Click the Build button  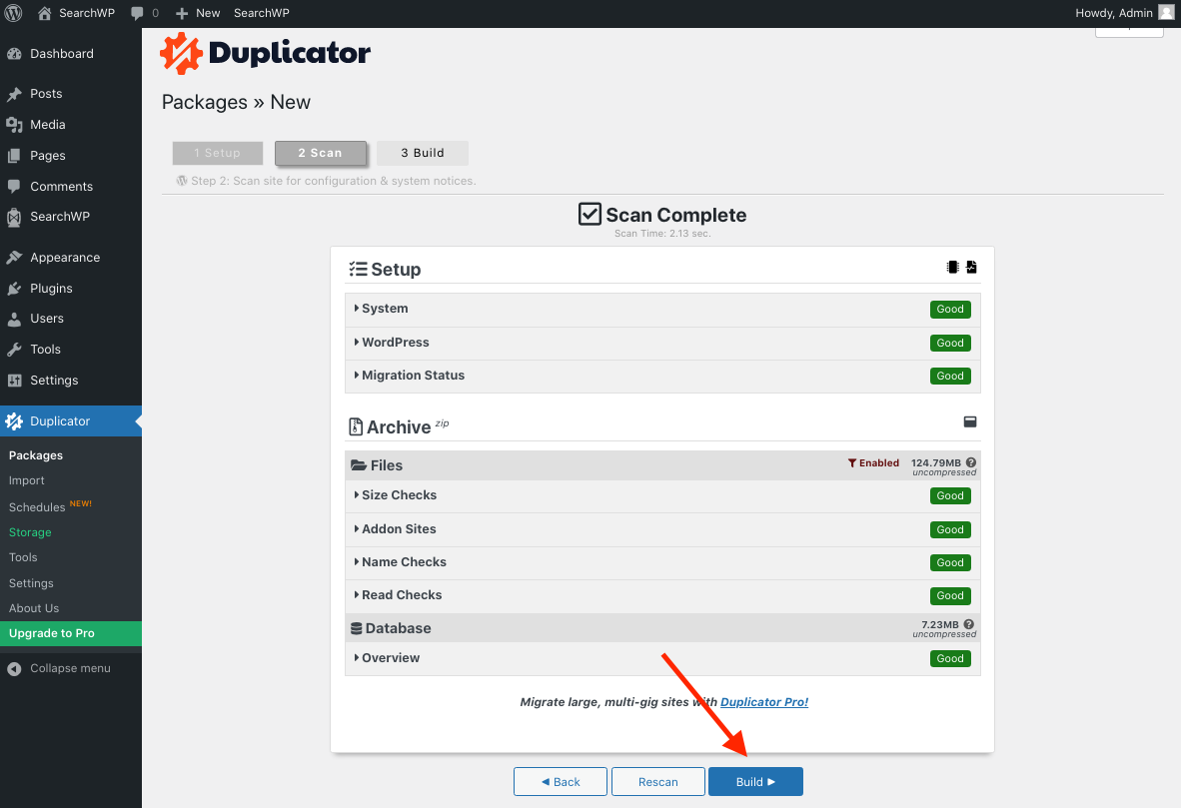click(x=755, y=782)
